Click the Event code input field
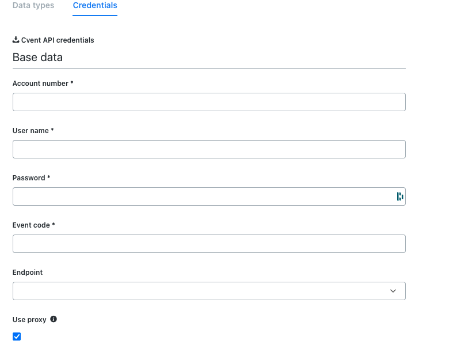The width and height of the screenshot is (461, 363). point(209,244)
